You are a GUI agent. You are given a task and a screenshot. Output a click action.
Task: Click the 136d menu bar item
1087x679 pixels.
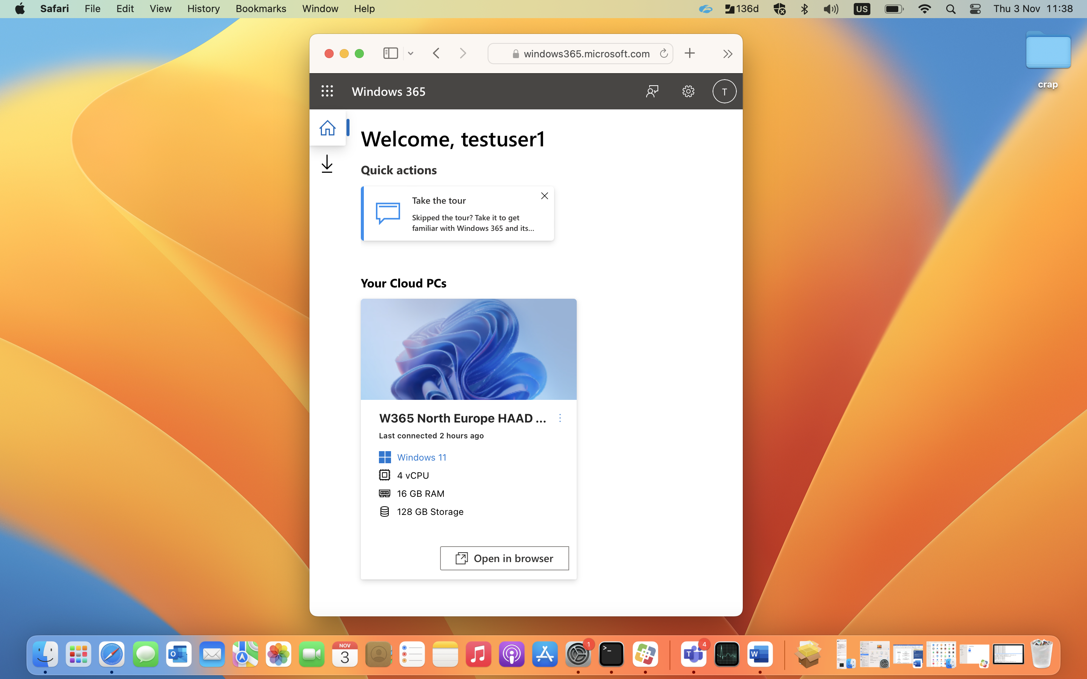(742, 9)
